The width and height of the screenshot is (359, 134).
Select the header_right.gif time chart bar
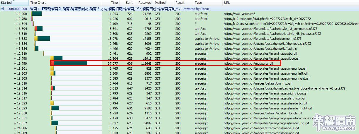(x=55, y=108)
